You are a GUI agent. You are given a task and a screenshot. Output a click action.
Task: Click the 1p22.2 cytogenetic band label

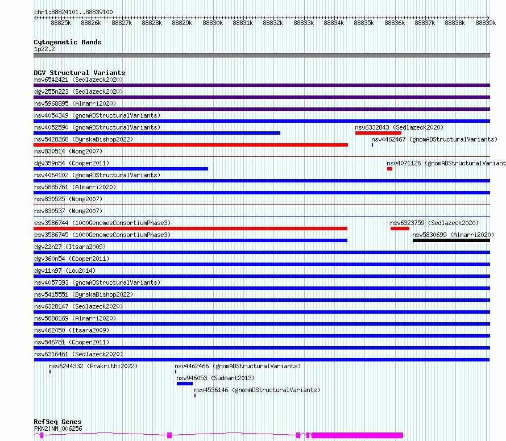(44, 49)
